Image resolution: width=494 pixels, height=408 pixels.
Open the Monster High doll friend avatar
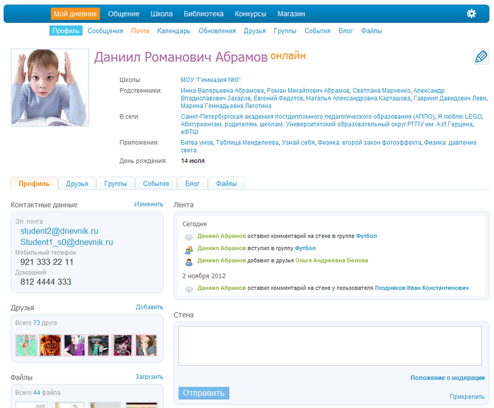122,345
